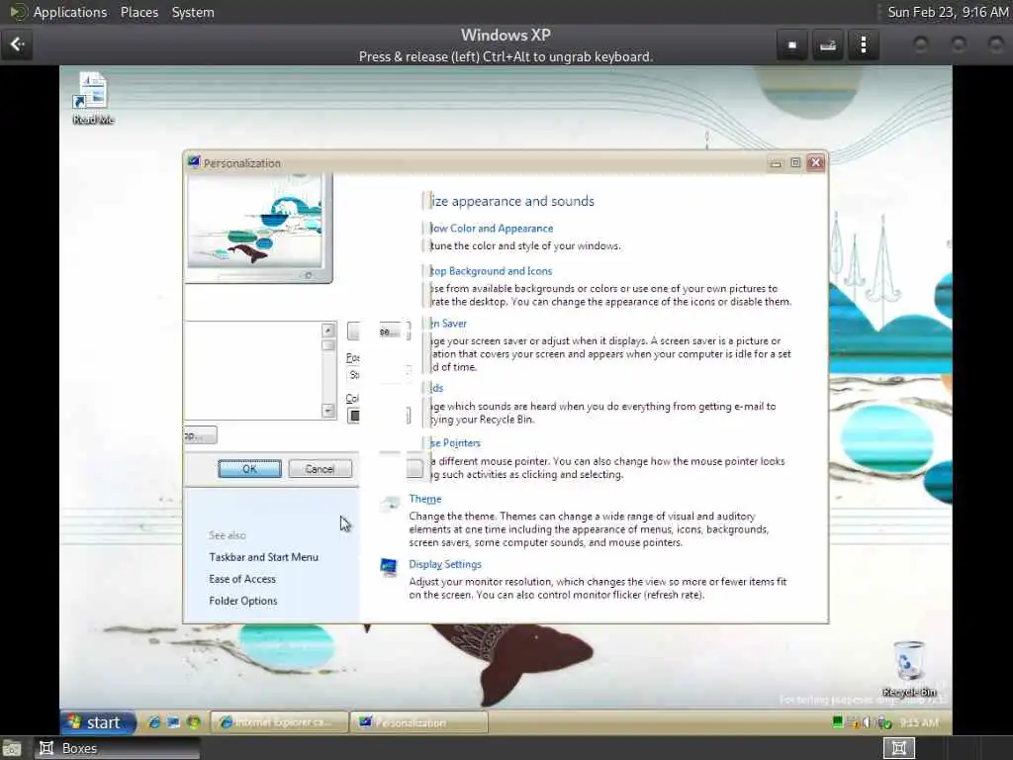Viewport: 1013px width, 760px height.
Task: Open the Color picker swatch button
Action: point(379,416)
